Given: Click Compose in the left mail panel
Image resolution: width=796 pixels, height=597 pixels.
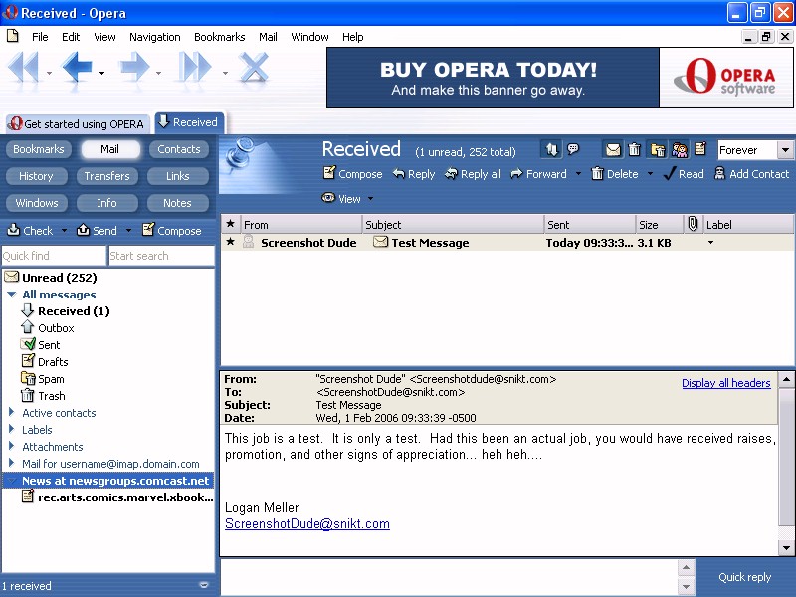Looking at the screenshot, I should (x=172, y=231).
